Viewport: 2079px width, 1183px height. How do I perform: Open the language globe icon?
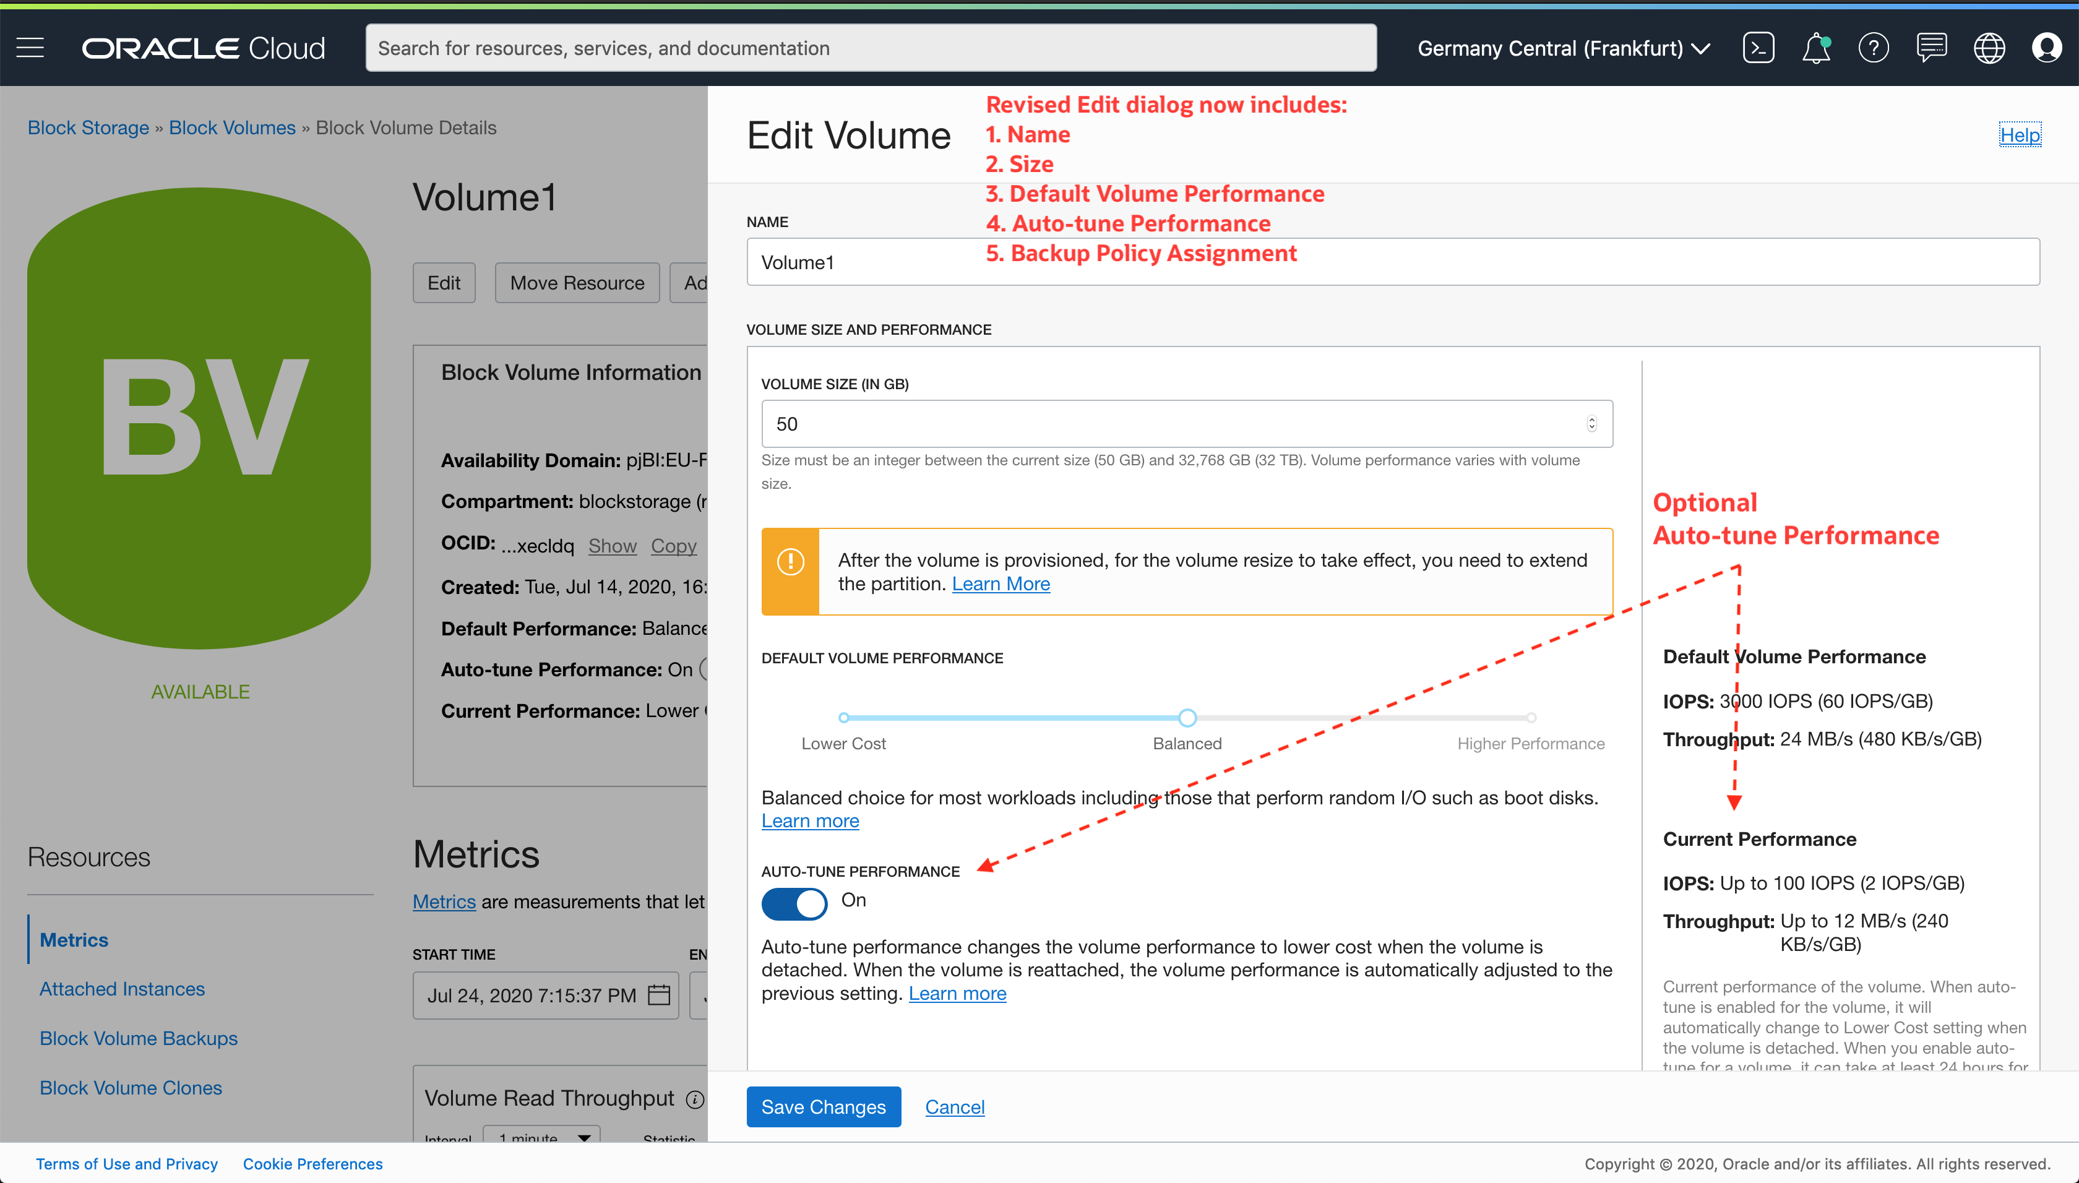tap(1989, 48)
